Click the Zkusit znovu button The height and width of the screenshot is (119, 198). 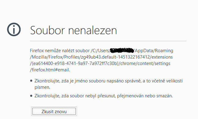[x=54, y=111]
